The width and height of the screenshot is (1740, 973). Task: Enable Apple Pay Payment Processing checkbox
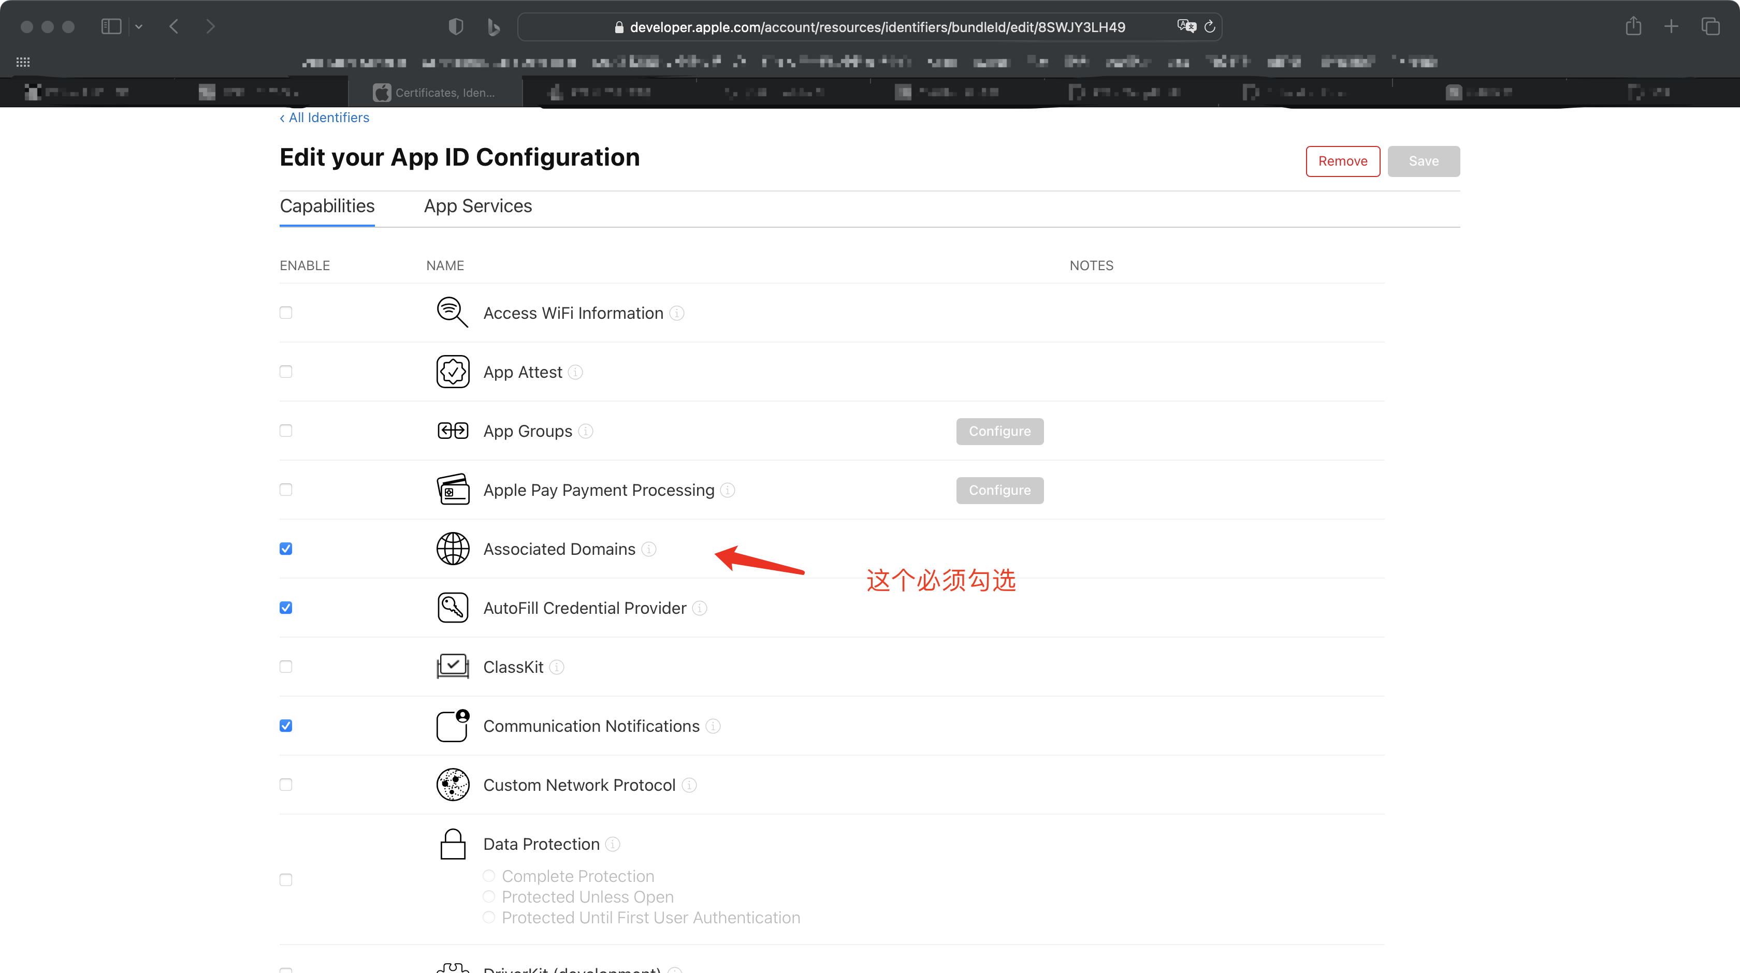(286, 490)
